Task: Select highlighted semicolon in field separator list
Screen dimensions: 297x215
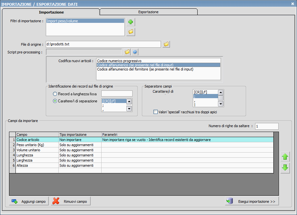Action: 206,96
